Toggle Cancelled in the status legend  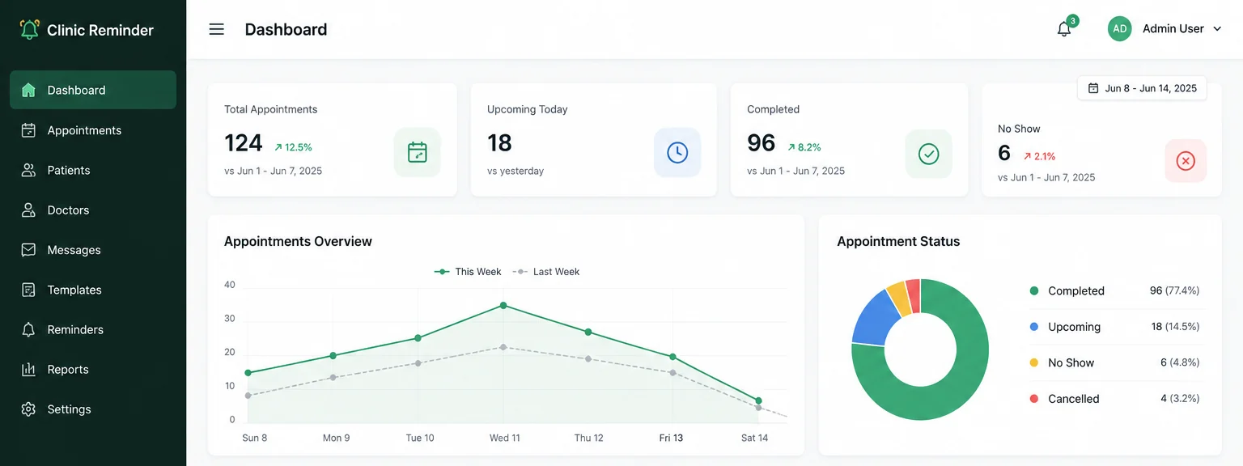coord(1064,399)
